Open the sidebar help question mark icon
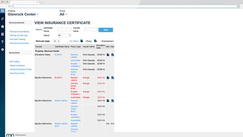Screen dimensions: 243x137 point(3,42)
